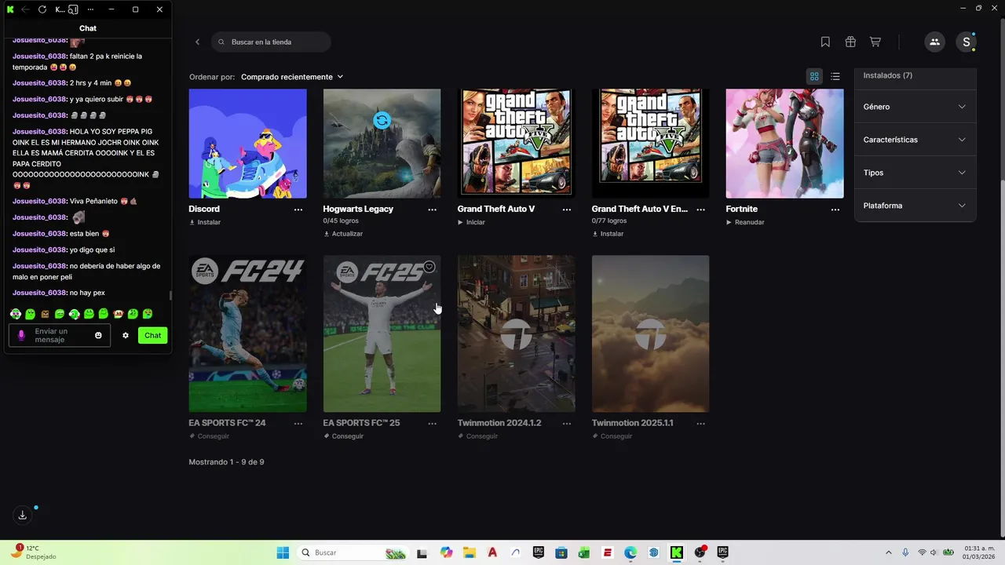
Task: Expand the Características filter
Action: [x=915, y=140]
